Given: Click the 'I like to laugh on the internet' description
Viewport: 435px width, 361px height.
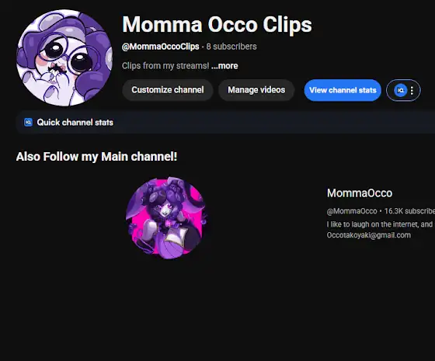Looking at the screenshot, I should click(381, 224).
